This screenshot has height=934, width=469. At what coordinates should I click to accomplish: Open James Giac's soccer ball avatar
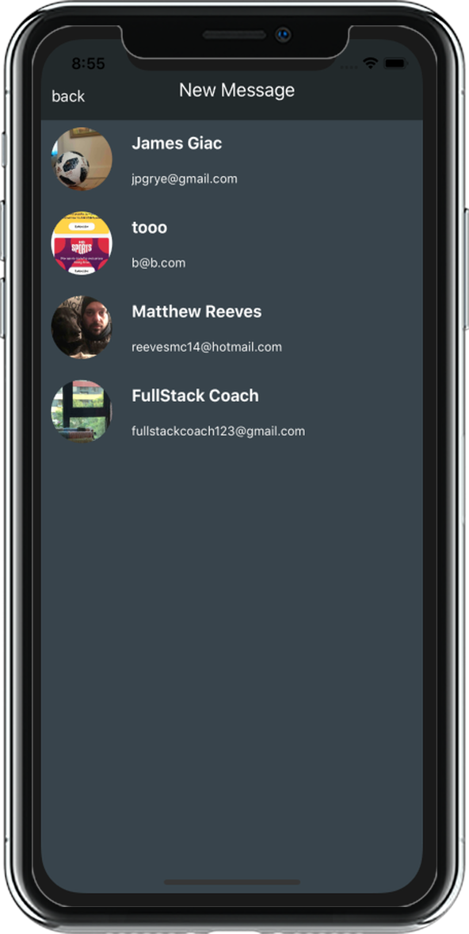pos(82,159)
